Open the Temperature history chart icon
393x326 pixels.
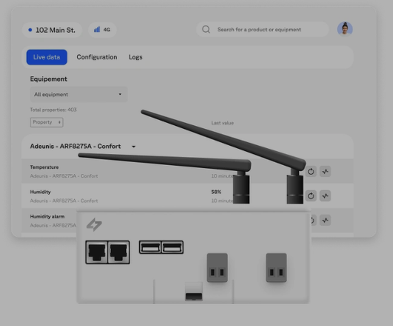click(325, 172)
